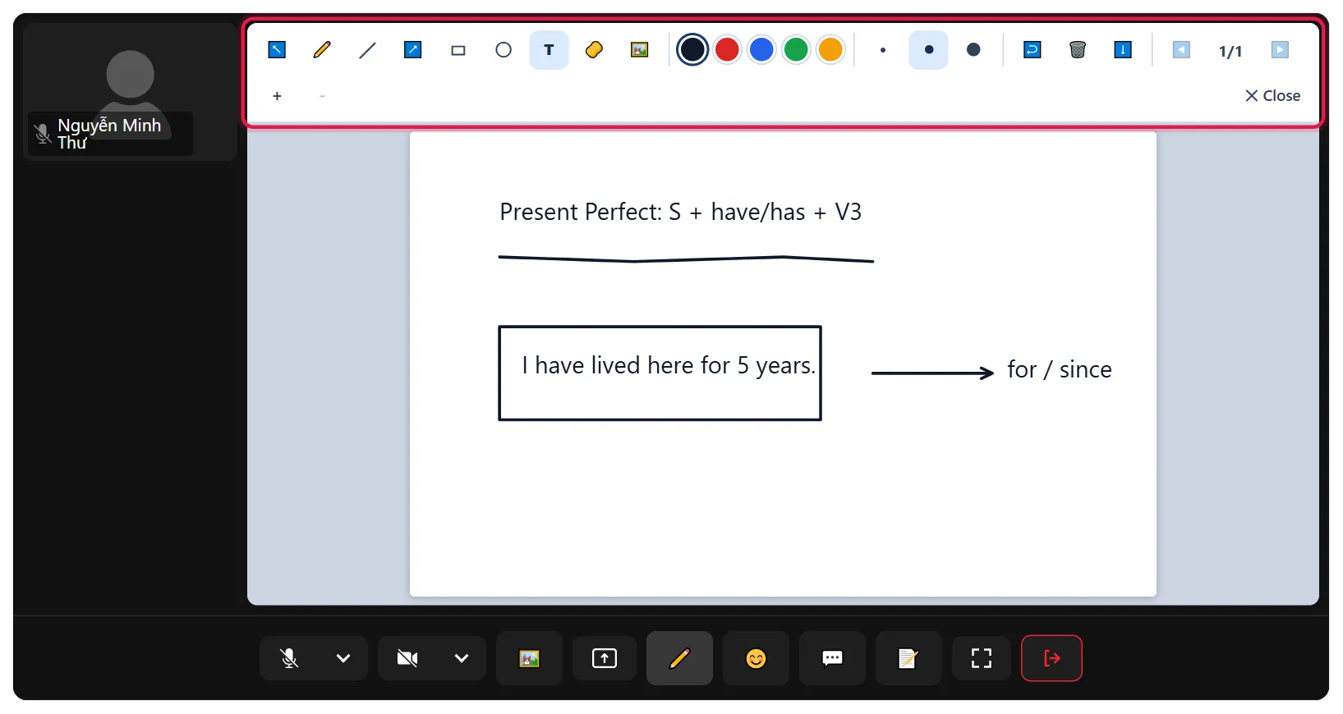Enter fullscreen mode
Image resolution: width=1343 pixels, height=714 pixels.
[982, 658]
